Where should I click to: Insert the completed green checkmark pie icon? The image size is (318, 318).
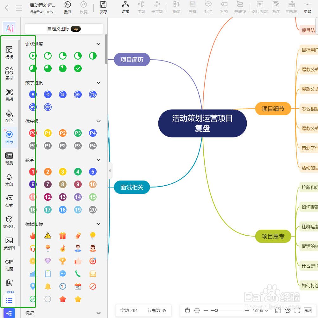pos(78,68)
